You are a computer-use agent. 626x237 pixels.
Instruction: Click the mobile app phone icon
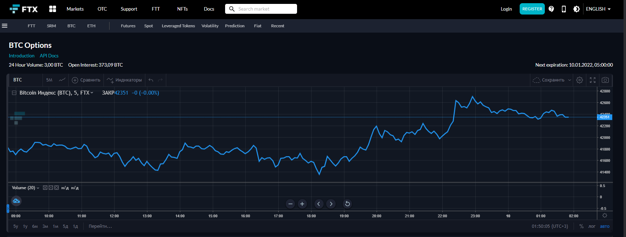tap(564, 9)
